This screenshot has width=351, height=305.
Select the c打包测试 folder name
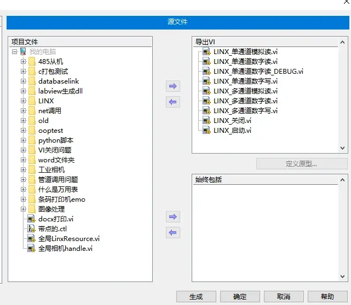53,71
